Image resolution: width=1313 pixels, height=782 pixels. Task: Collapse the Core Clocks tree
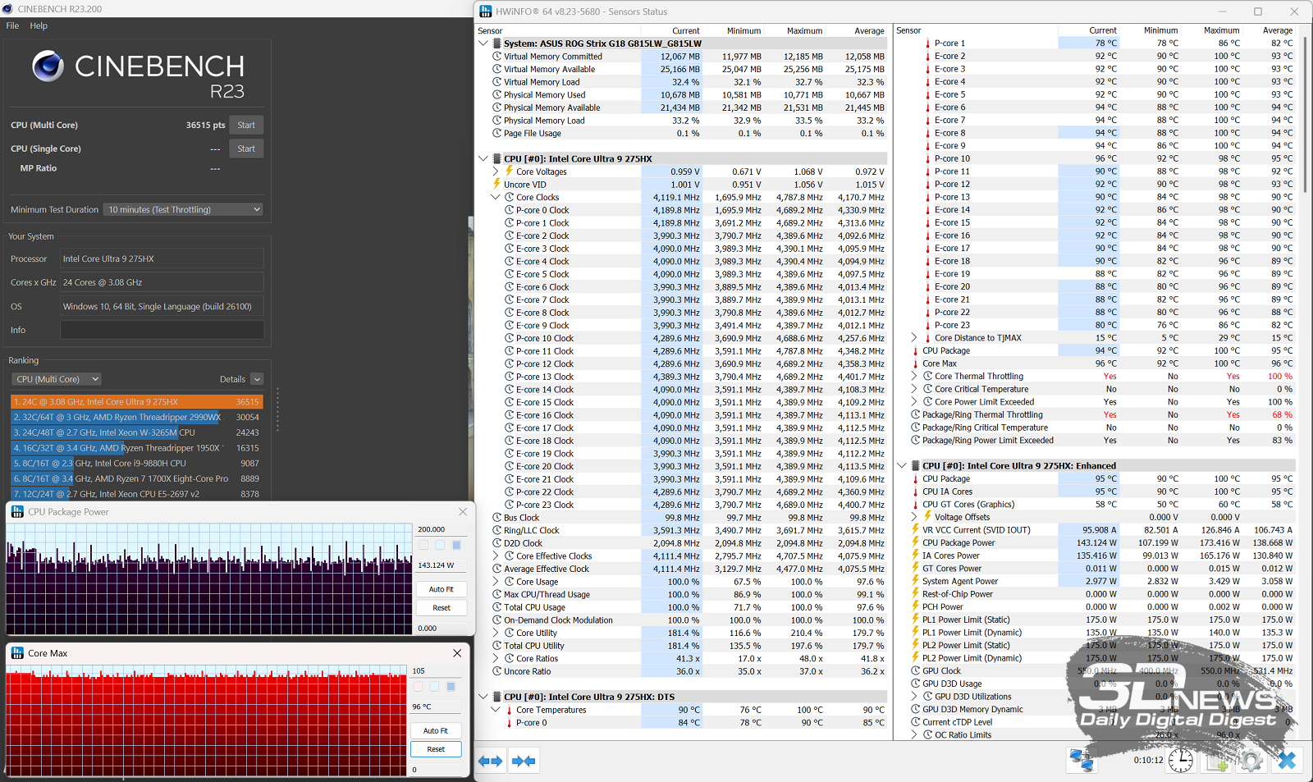tap(496, 197)
